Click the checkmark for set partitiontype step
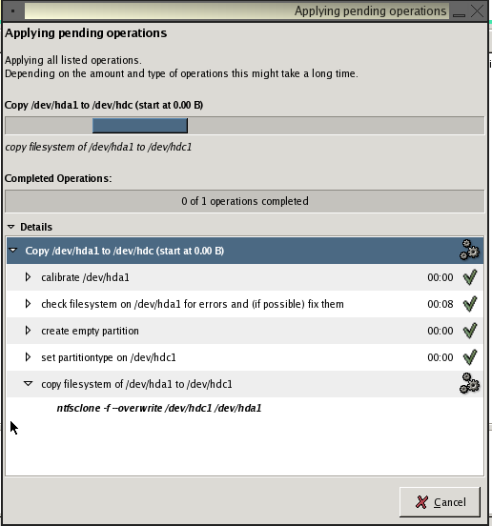This screenshot has width=492, height=526. coord(470,357)
